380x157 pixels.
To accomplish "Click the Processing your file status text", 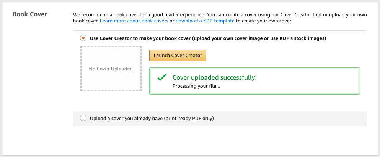I will pyautogui.click(x=196, y=86).
